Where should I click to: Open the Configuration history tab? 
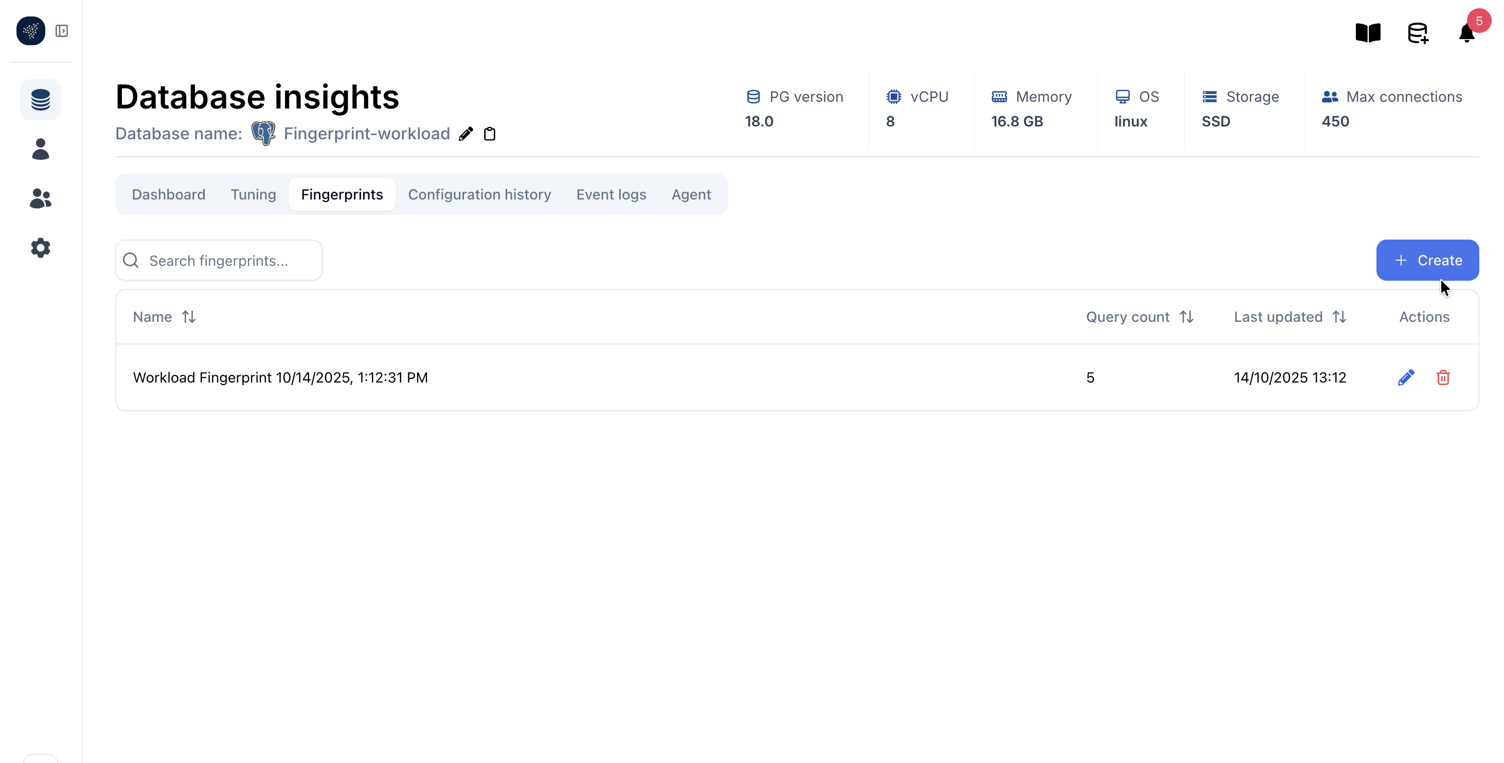click(479, 194)
